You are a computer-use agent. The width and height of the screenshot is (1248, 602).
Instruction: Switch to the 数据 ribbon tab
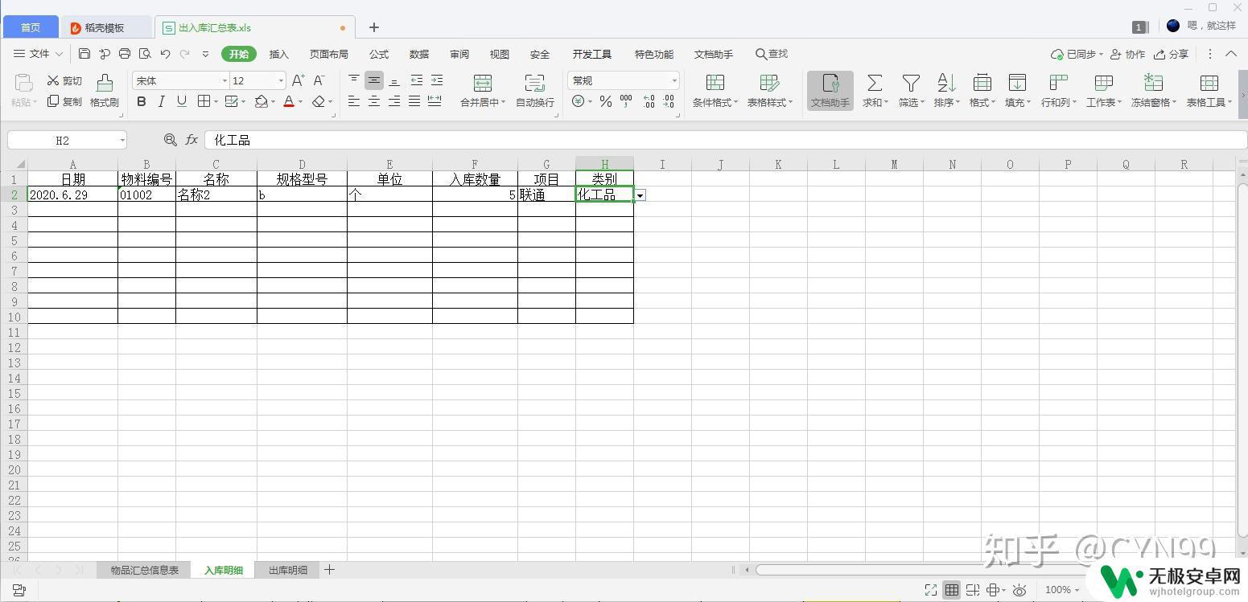419,54
